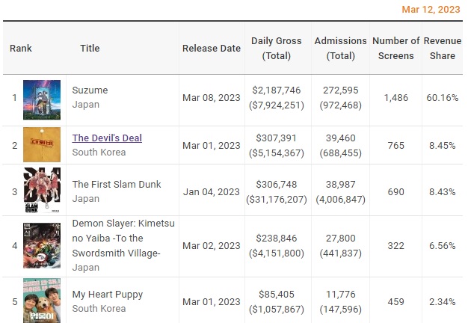Open Demon Slayer: Kimetsu no Yaiba title

[116, 238]
